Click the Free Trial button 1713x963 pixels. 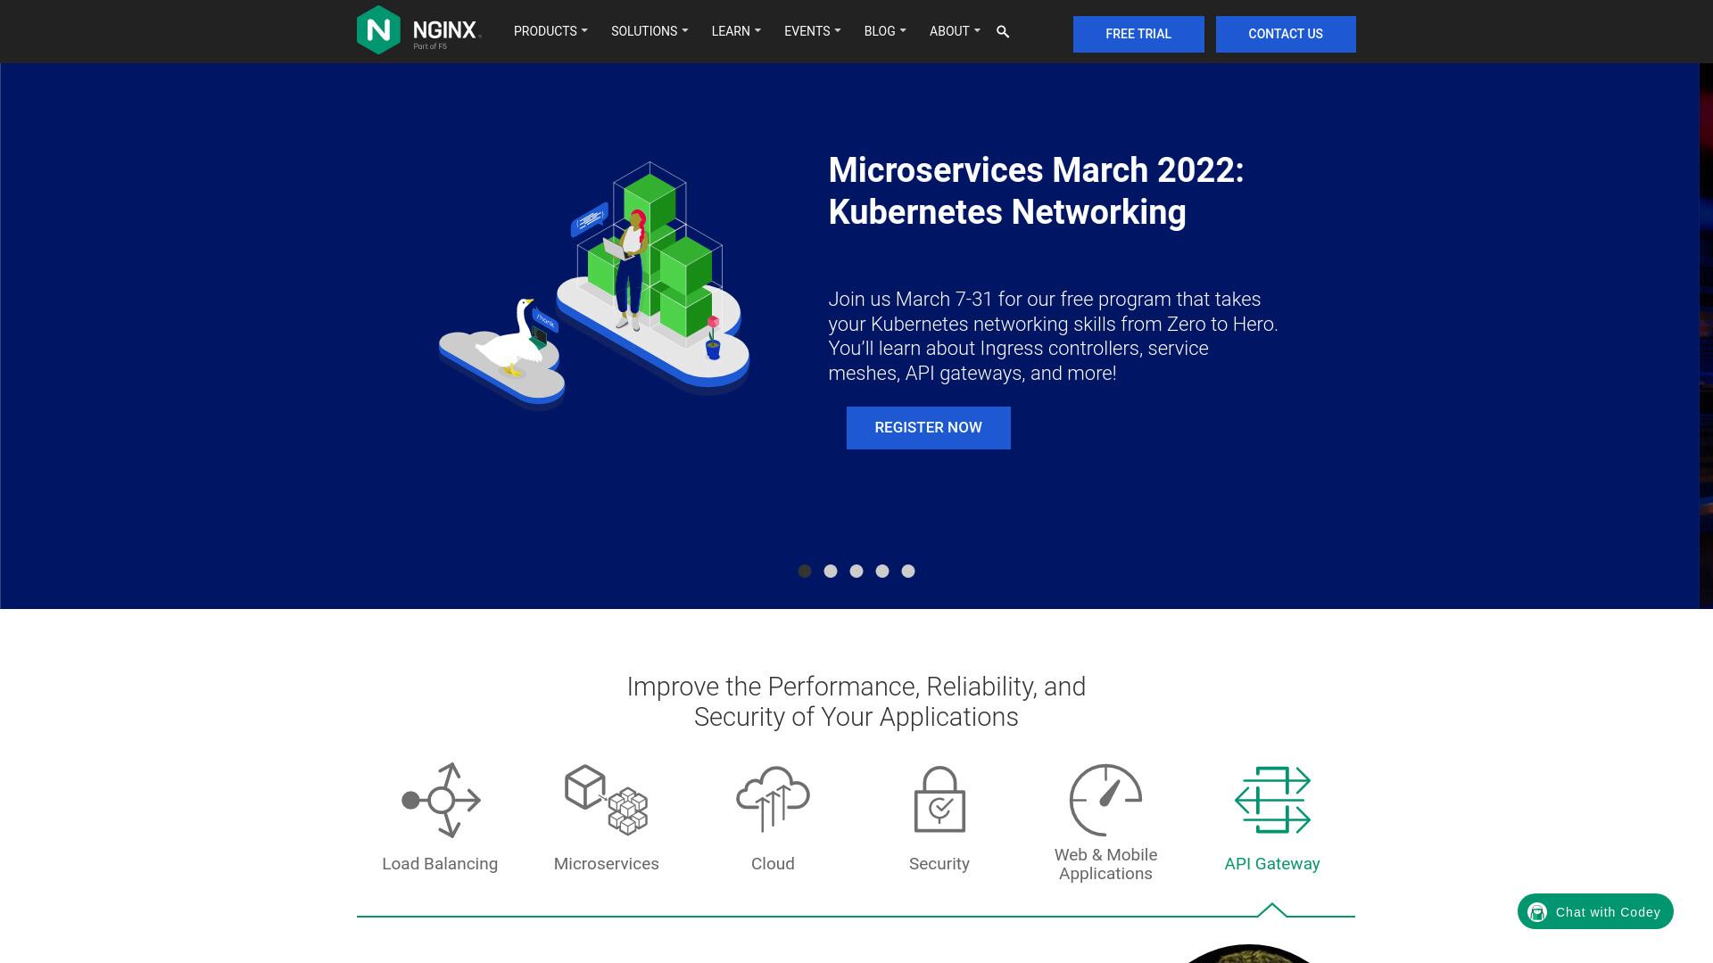point(1138,34)
